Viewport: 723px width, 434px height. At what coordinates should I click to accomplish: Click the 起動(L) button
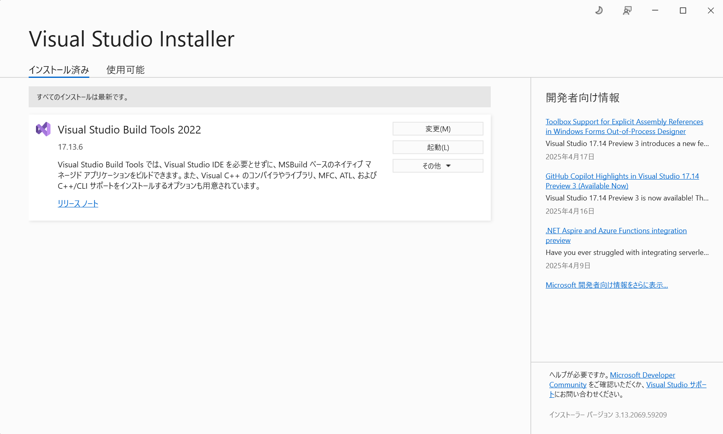tap(438, 147)
